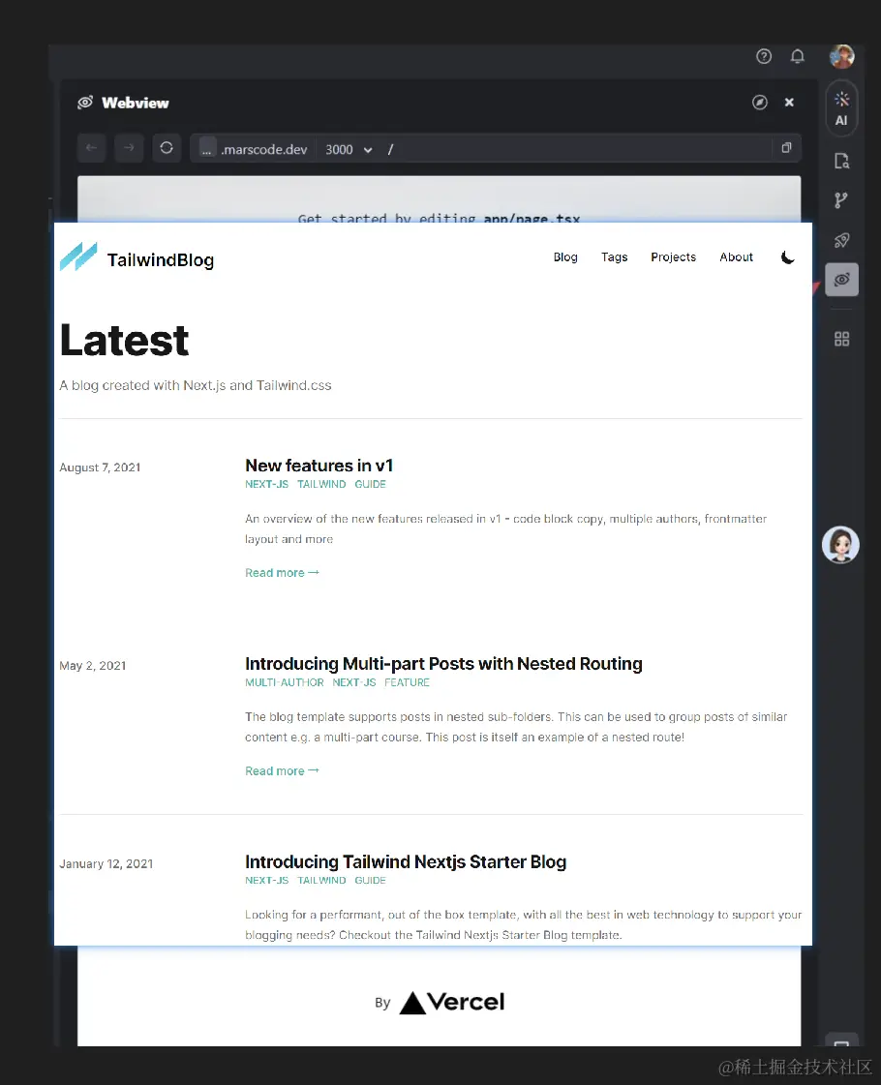Click the 'August 7, 2021' date
The width and height of the screenshot is (881, 1085).
pyautogui.click(x=101, y=467)
